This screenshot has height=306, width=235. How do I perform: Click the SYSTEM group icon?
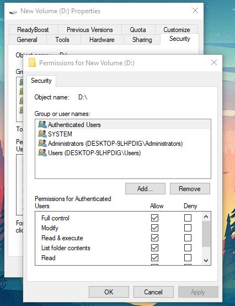(42, 134)
